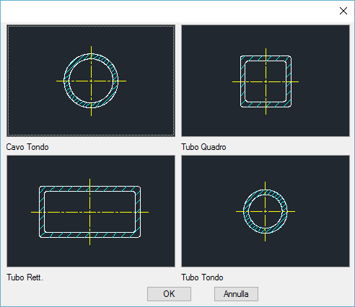Select the Cavo Tondo preview thumbnail
This screenshot has height=307, width=355.
pyautogui.click(x=91, y=81)
